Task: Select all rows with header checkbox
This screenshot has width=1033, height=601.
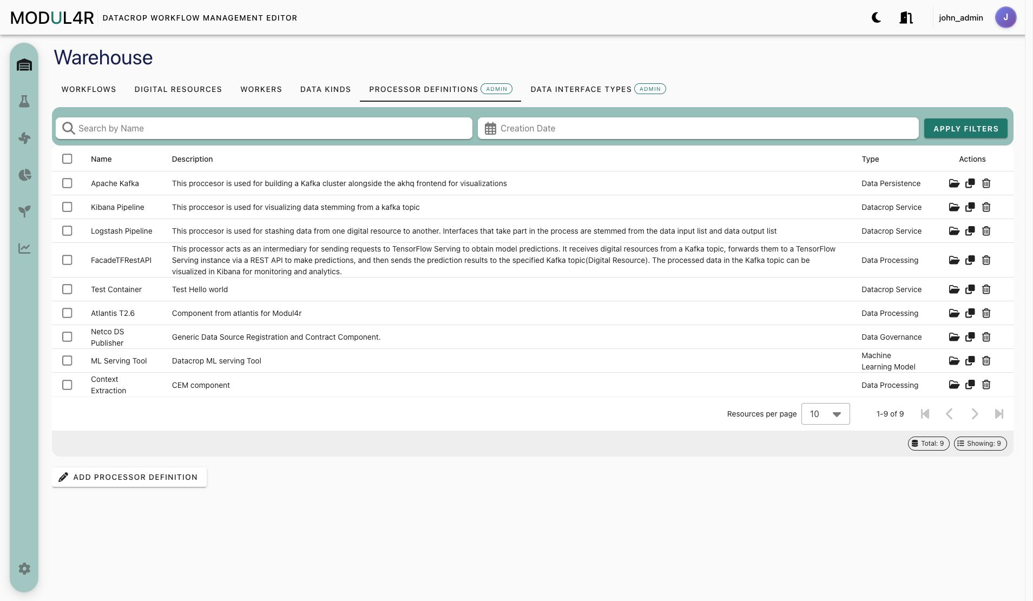Action: pos(67,159)
